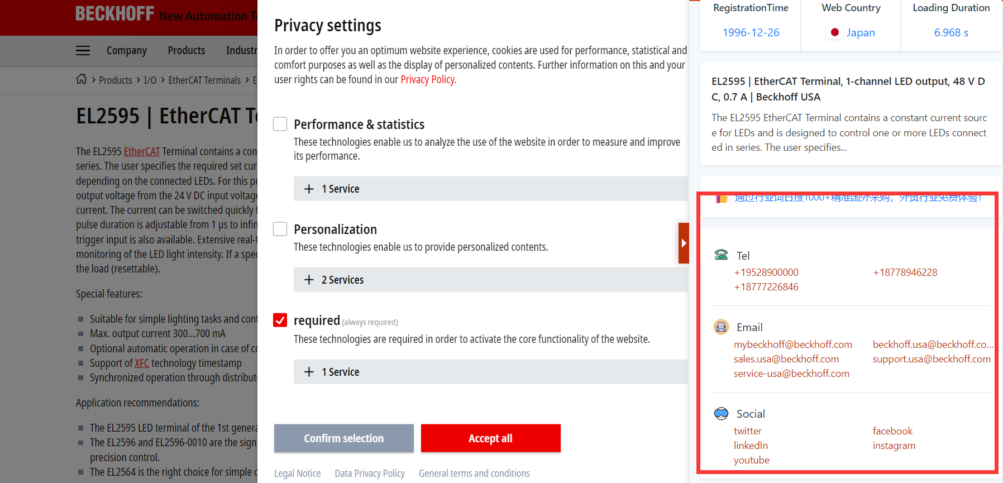The width and height of the screenshot is (1003, 483).
Task: Open the sales.usa@beckhoff.com email link
Action: click(x=786, y=359)
